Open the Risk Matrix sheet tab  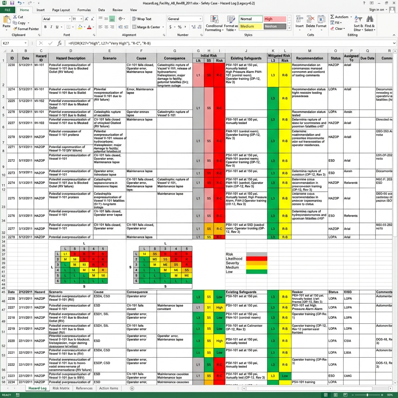tap(61, 388)
